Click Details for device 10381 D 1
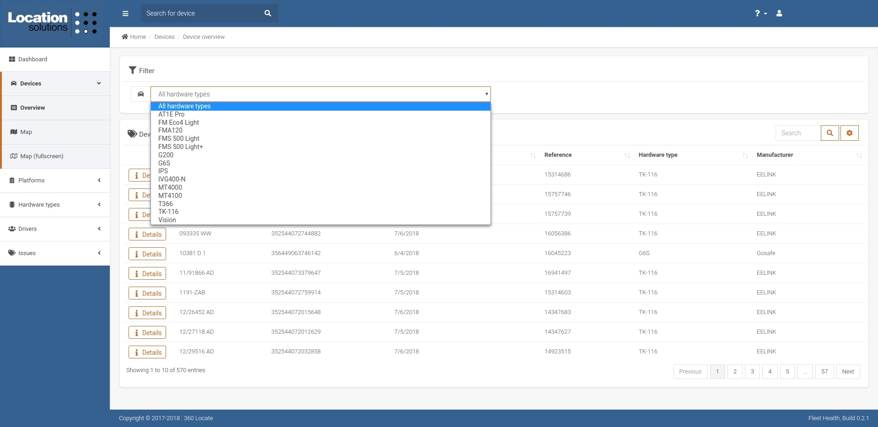 tap(147, 253)
